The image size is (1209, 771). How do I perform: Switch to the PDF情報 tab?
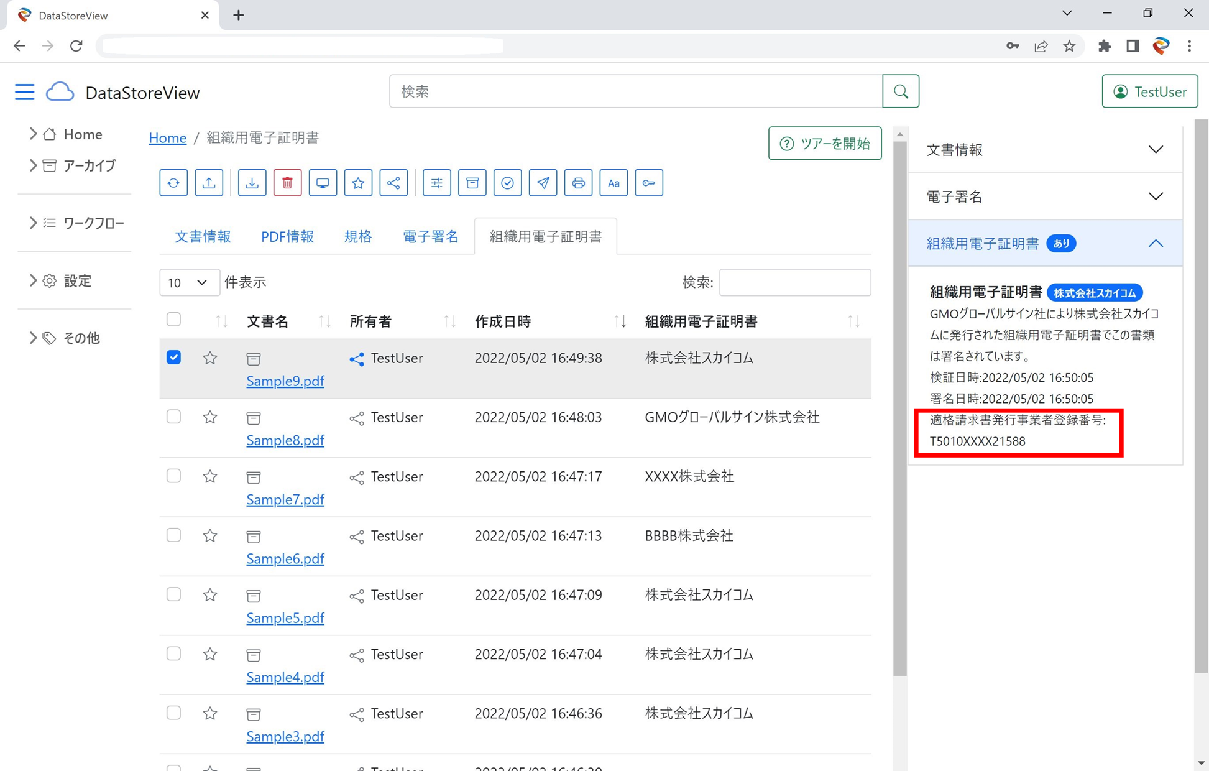pyautogui.click(x=287, y=237)
